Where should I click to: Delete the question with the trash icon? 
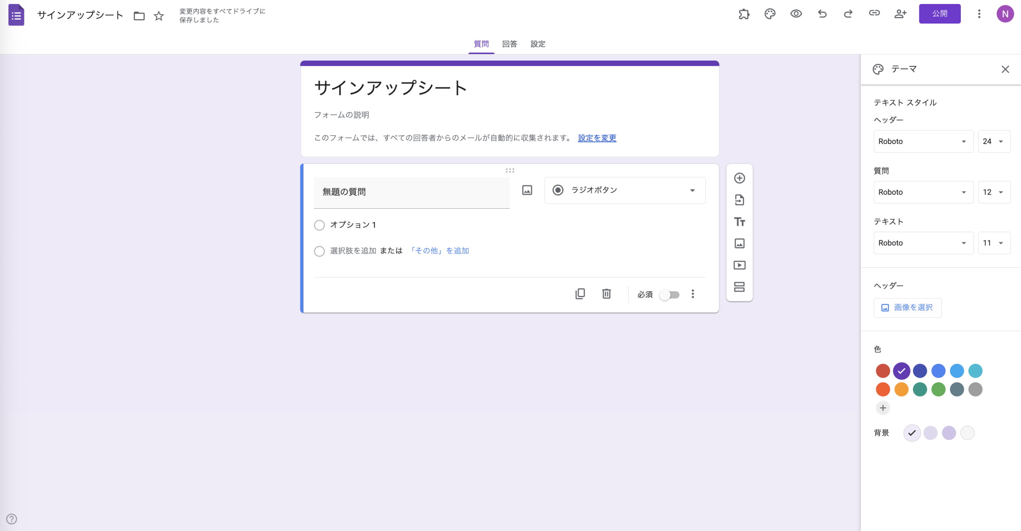607,294
